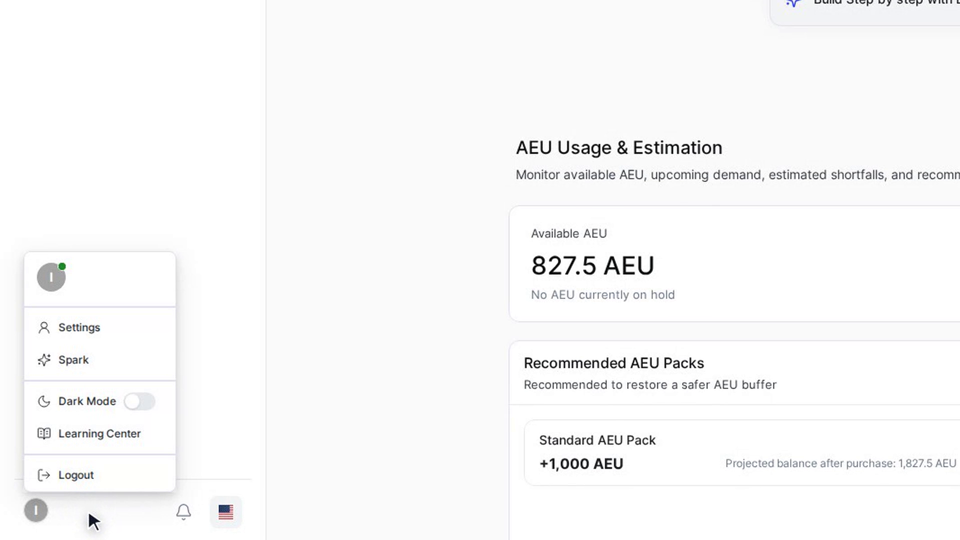Click the Learning Center book icon
Viewport: 960px width, 540px height.
[x=44, y=433]
